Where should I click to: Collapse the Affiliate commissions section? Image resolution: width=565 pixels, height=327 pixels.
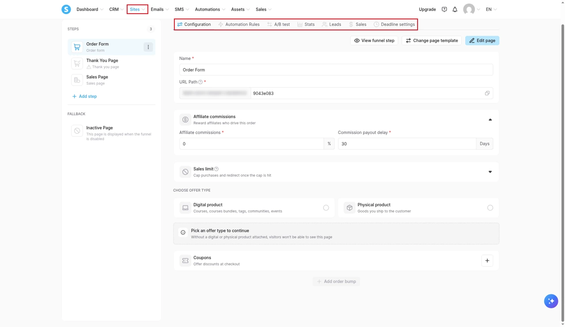[x=490, y=119]
